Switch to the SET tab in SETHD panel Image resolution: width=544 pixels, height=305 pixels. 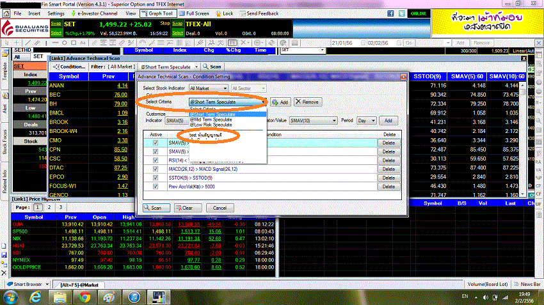[x=38, y=56]
